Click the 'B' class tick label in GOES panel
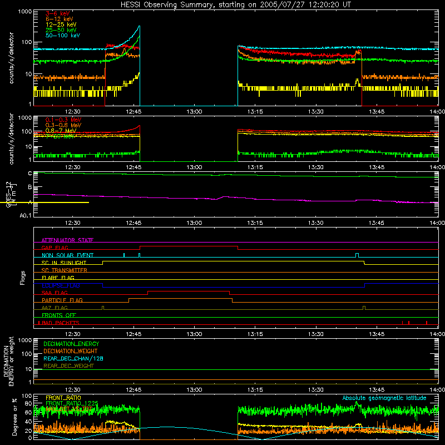 [x=30, y=187]
